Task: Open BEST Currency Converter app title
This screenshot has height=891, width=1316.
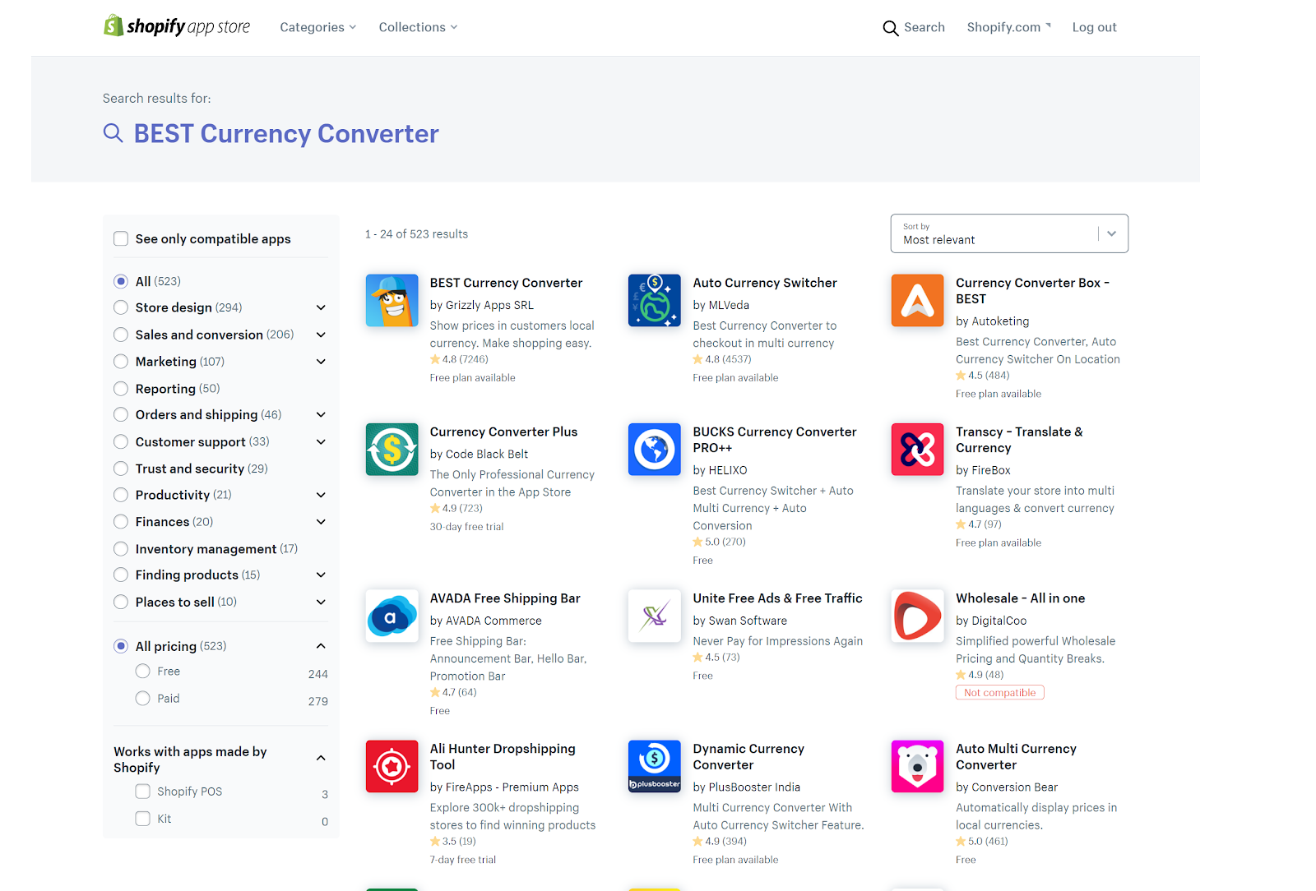Action: (x=506, y=283)
